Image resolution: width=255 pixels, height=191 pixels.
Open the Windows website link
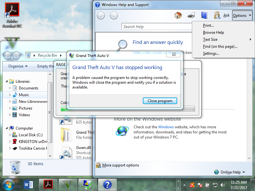tap(166, 127)
